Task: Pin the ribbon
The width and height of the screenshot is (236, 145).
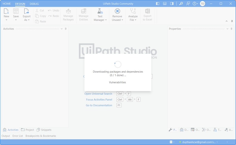Action: [232, 21]
